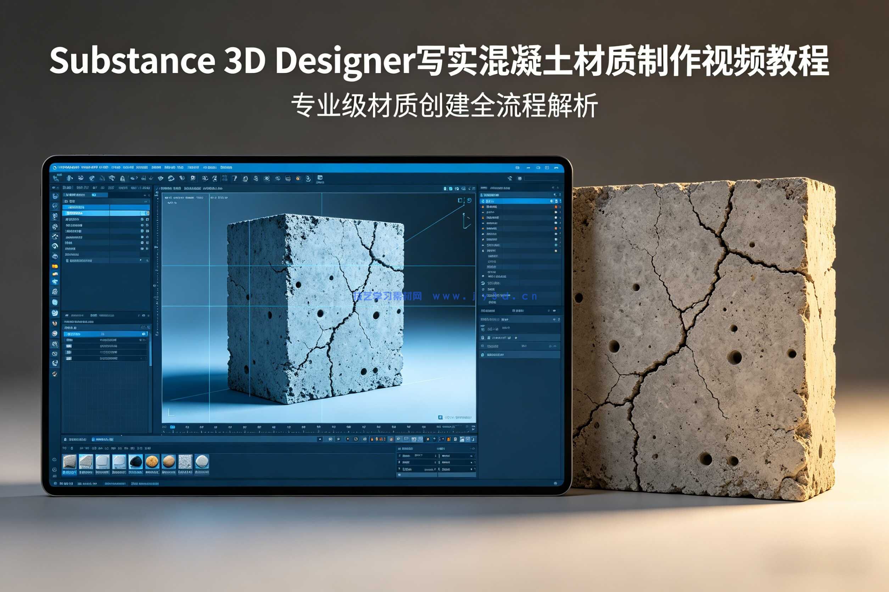Image resolution: width=889 pixels, height=592 pixels.
Task: Select the smooth tan sphere thumbnail
Action: point(169,462)
